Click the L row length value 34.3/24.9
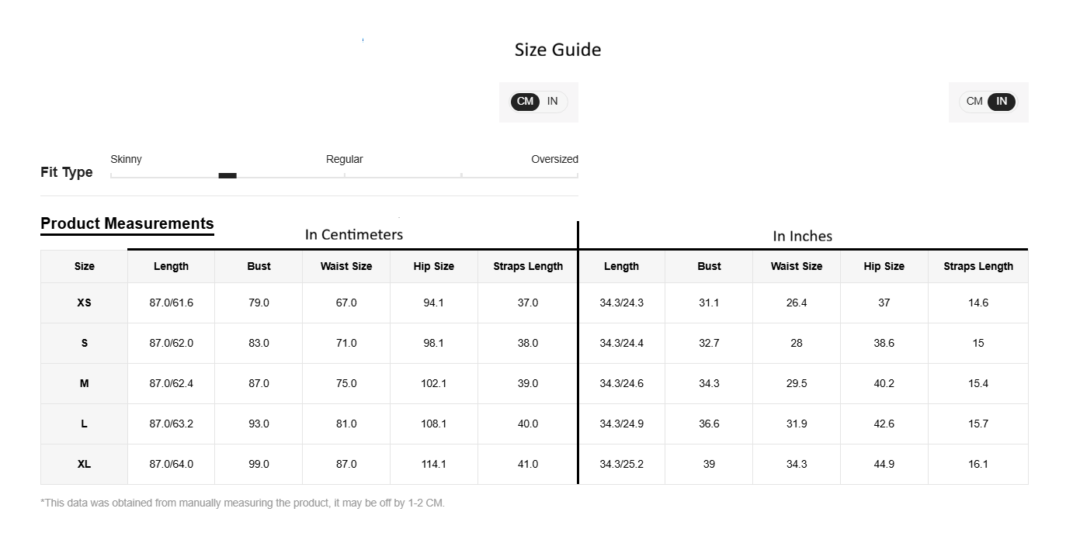1073x543 pixels. tap(621, 424)
